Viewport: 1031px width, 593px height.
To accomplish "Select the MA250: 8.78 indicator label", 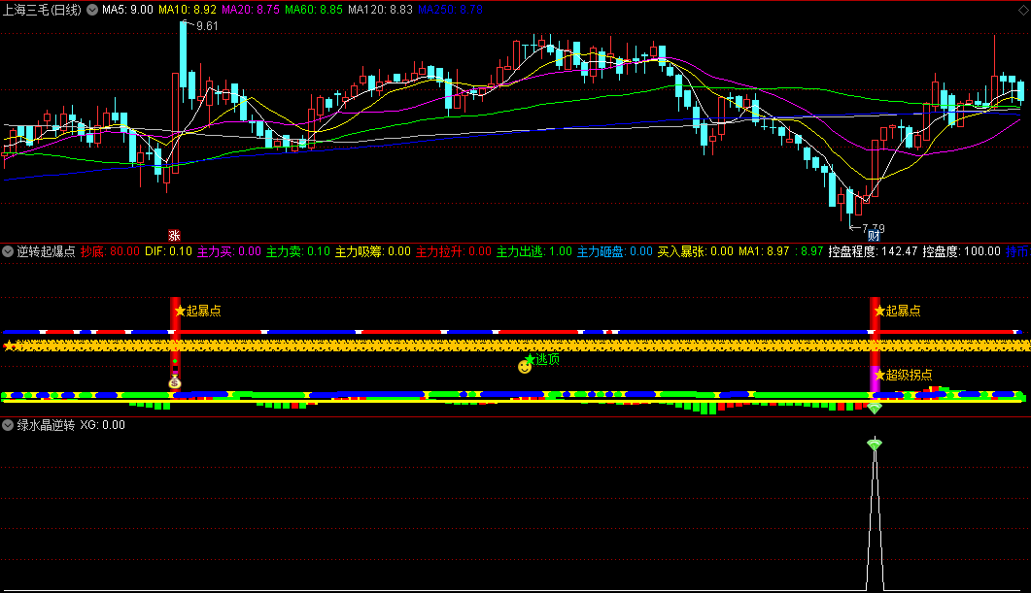I will [450, 10].
